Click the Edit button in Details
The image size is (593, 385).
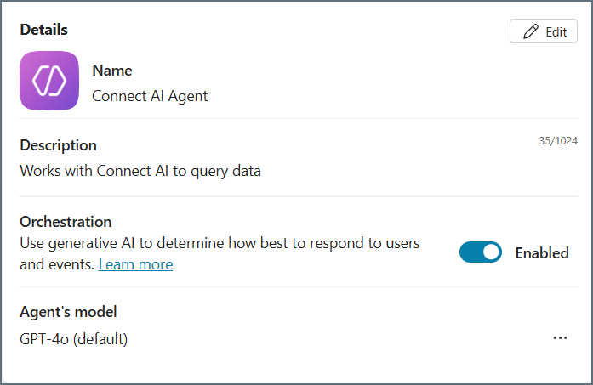544,31
